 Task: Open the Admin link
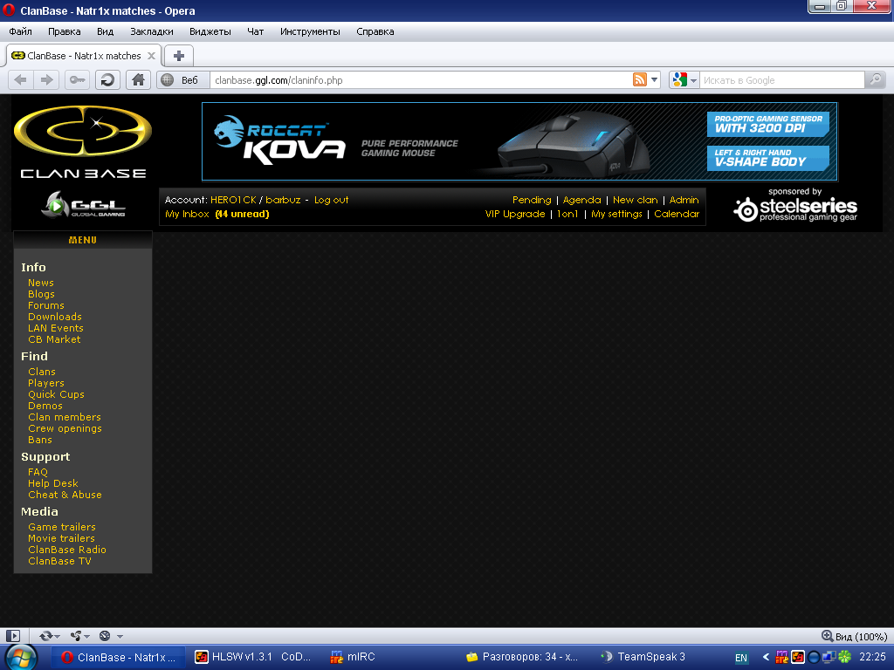pyautogui.click(x=684, y=200)
